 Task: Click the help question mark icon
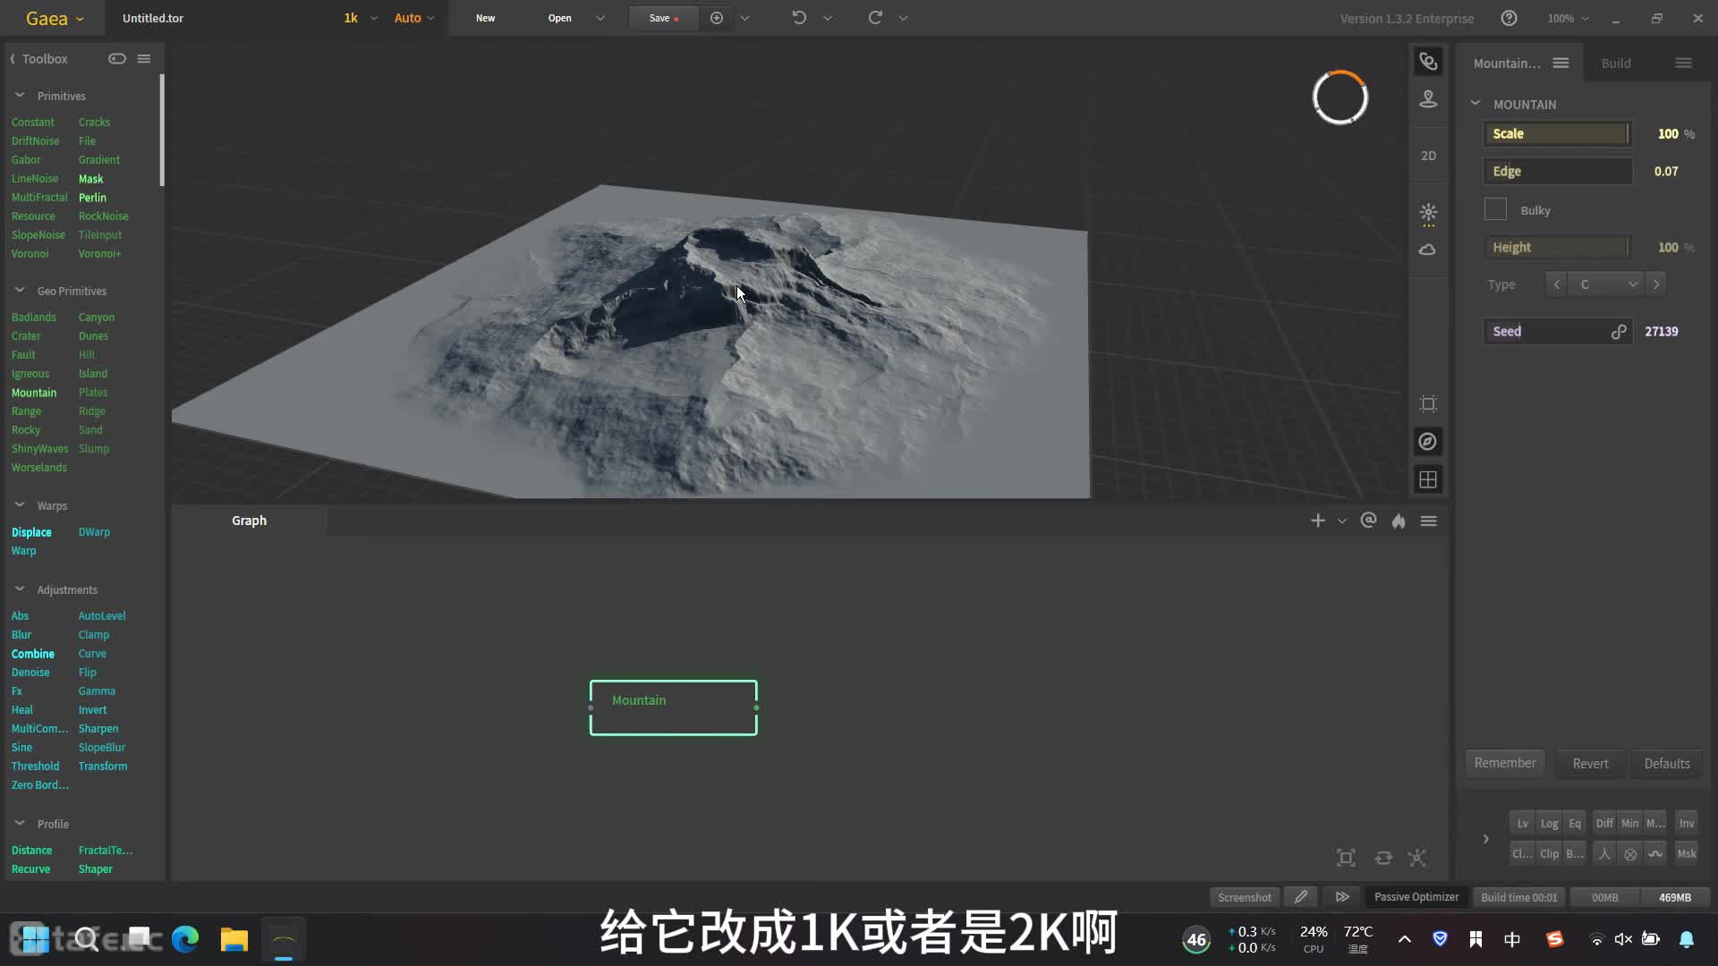point(1509,18)
